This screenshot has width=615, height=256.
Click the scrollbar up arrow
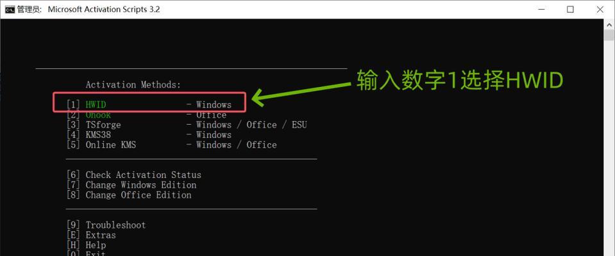(609, 24)
